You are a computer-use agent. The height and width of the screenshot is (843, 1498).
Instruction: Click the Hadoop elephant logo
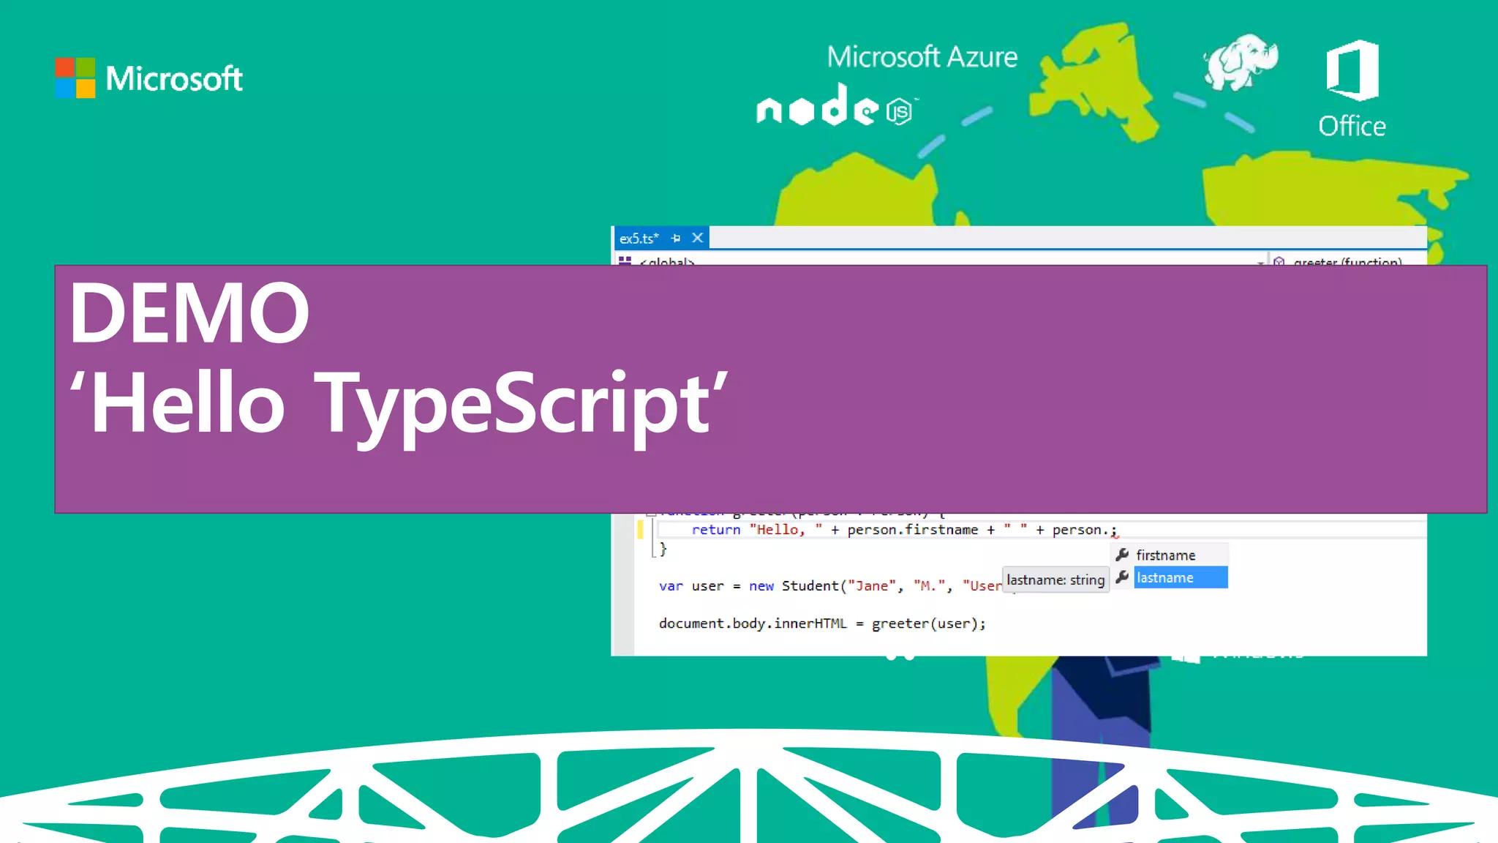1240,61
